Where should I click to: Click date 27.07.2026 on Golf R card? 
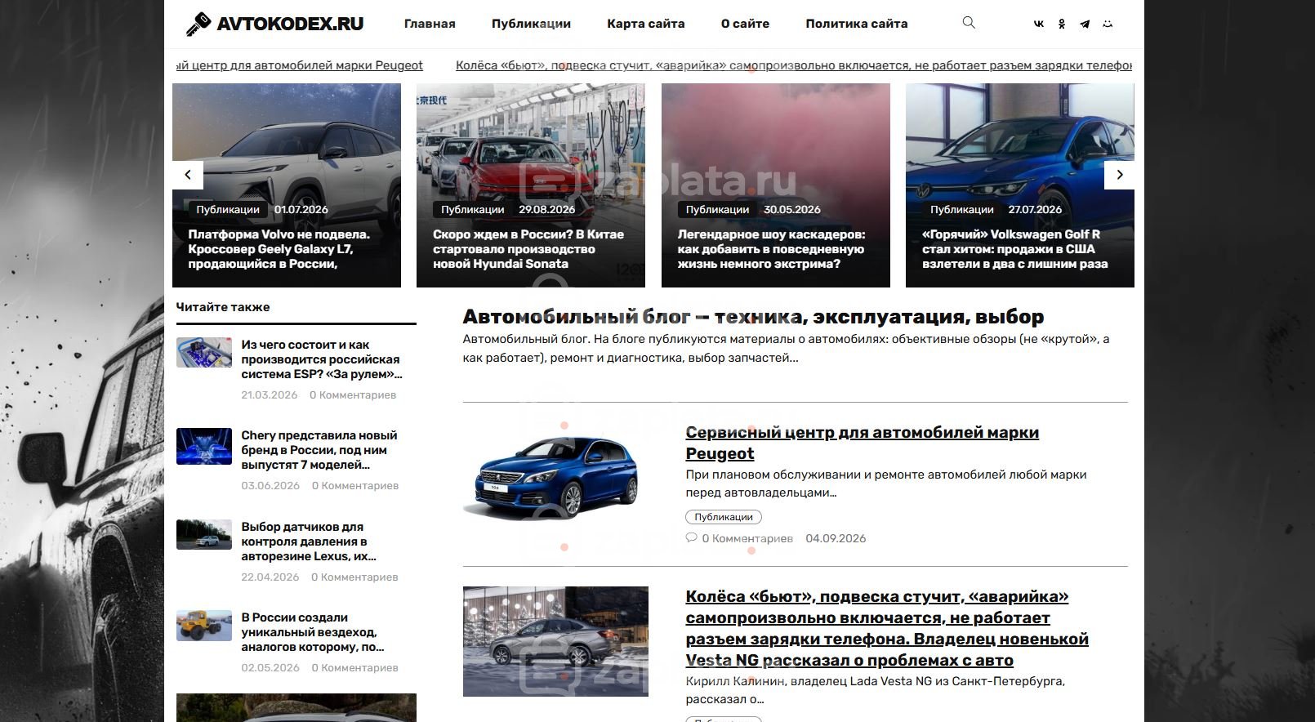click(x=1035, y=209)
